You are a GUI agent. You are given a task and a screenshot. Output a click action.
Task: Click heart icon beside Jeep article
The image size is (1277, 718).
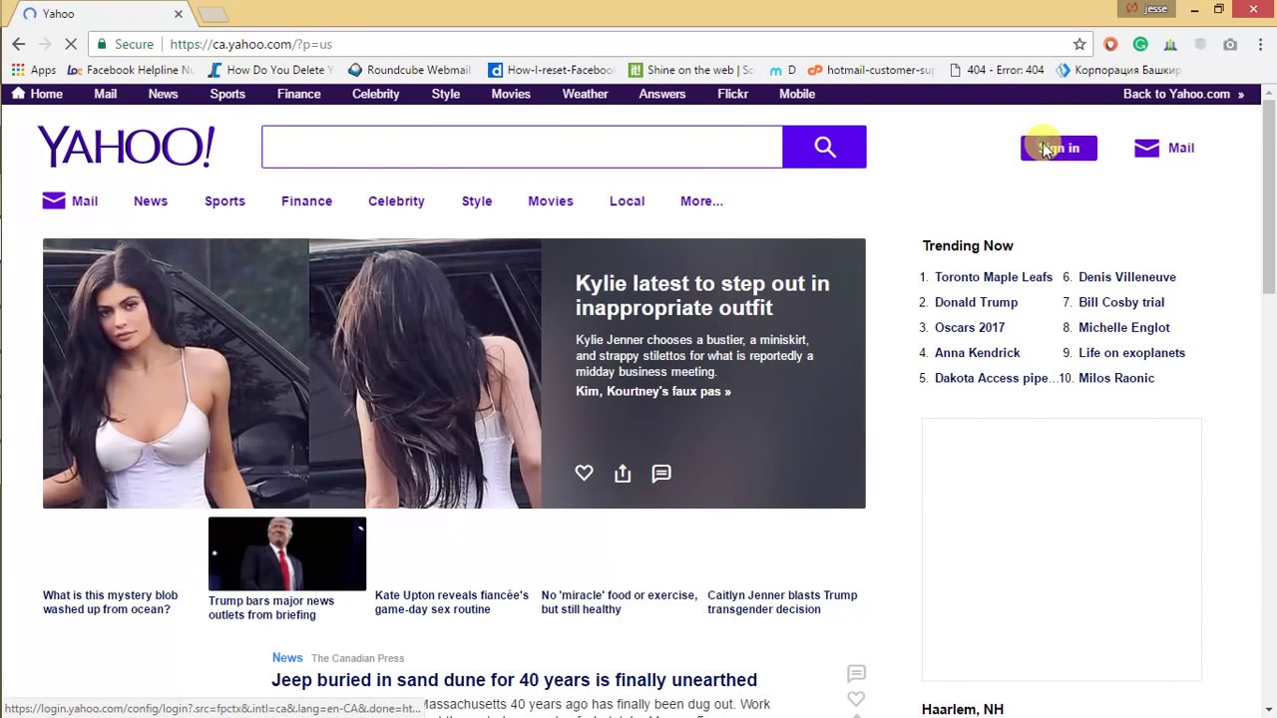coord(856,699)
